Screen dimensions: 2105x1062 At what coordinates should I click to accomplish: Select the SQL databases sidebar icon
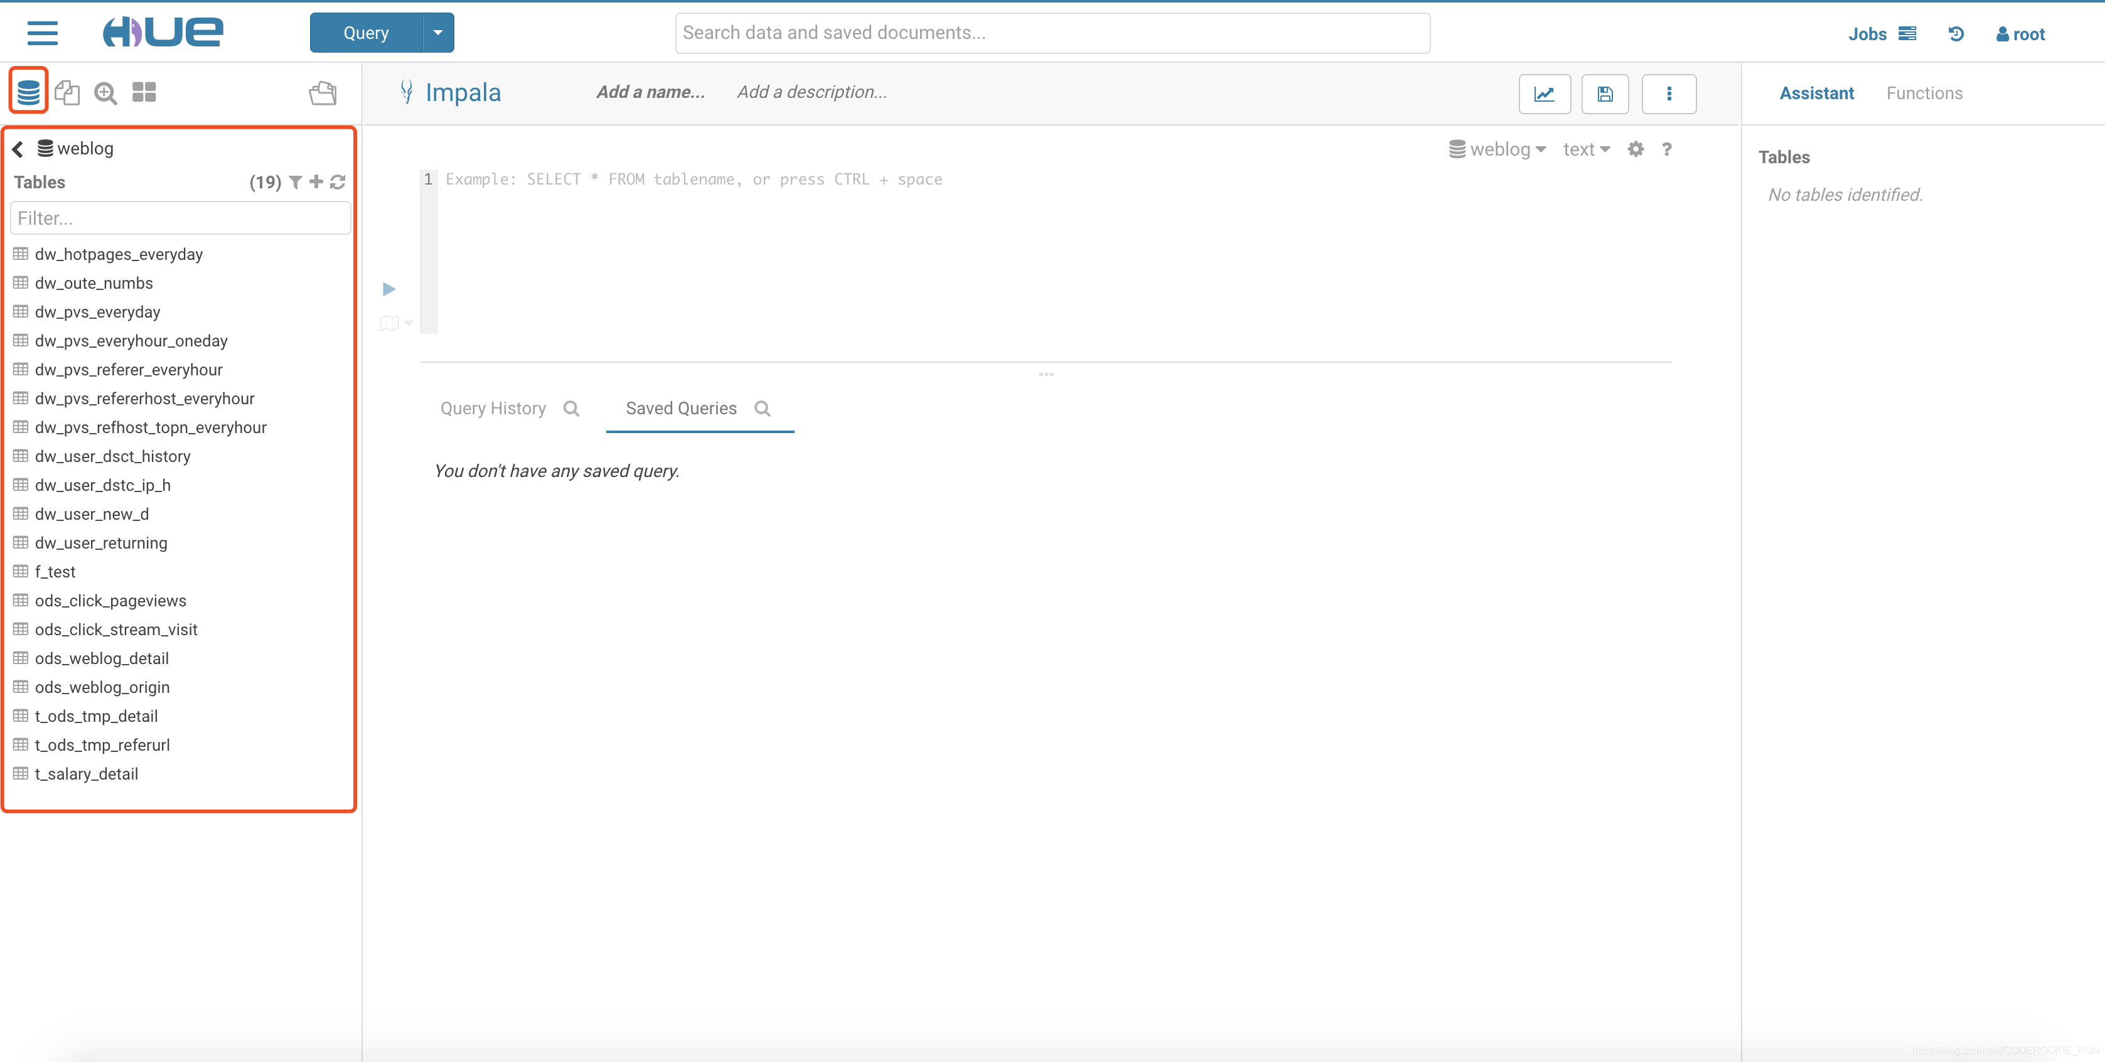coord(29,92)
